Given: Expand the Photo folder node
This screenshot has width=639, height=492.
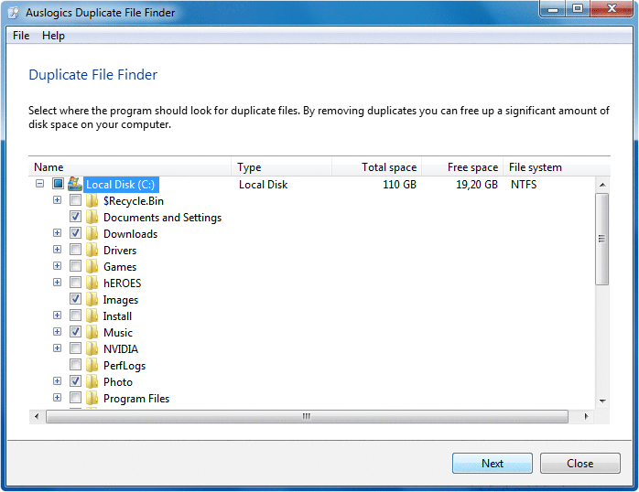Looking at the screenshot, I should click(x=57, y=381).
